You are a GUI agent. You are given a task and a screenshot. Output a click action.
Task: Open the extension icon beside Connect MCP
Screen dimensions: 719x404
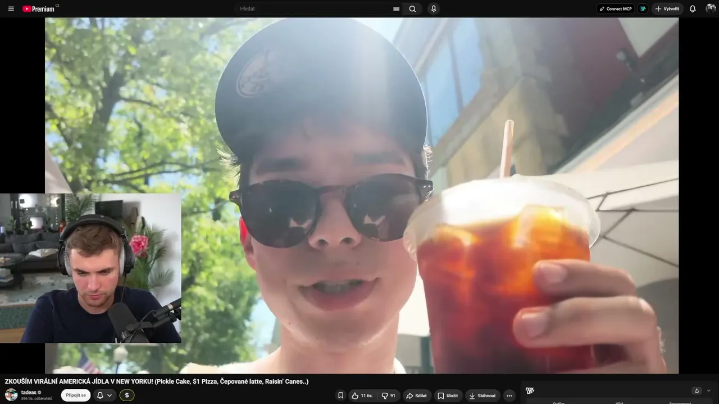coord(643,9)
